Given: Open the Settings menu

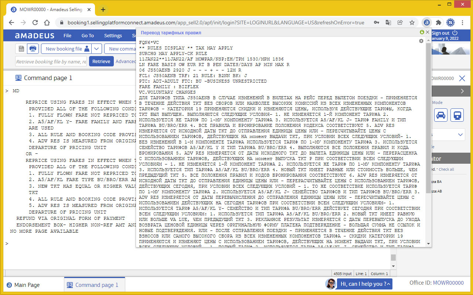Looking at the screenshot, I should (x=113, y=36).
